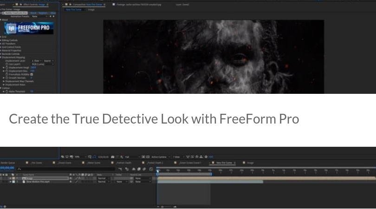This screenshot has width=376, height=209.
Task: Click the FreeForm Pro logo banner
Action: pos(29,28)
